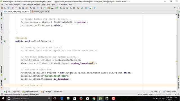The width and height of the screenshot is (180, 101).
Task: Toggle the Favorites tool window
Action: [1, 84]
